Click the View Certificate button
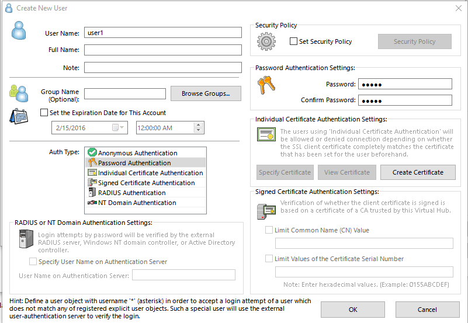Viewport: 468px width, 323px height. 347,172
